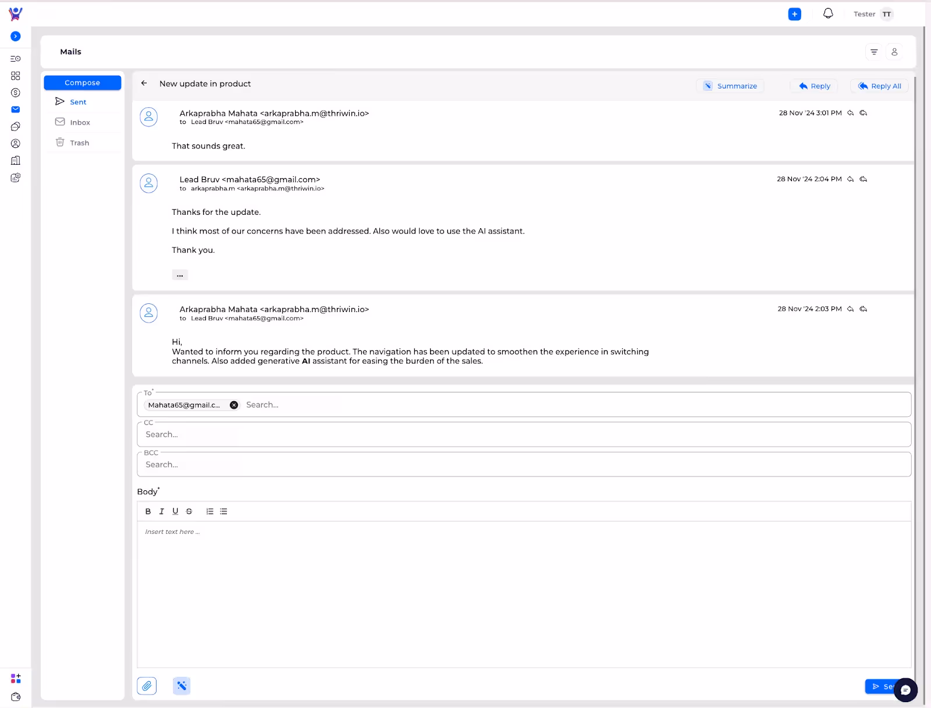
Task: Click the AI magic wand compose button
Action: (x=182, y=686)
